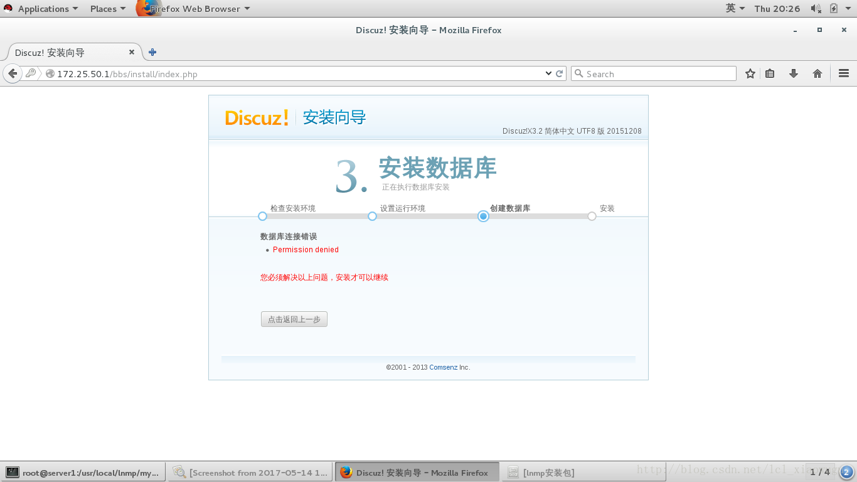Go to Firefox home page icon
Screen dimensions: 857x482
pyautogui.click(x=817, y=73)
